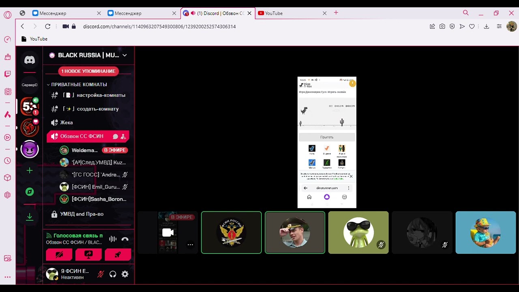Go to Discord home direct messages
Image resolution: width=519 pixels, height=292 pixels.
[30, 60]
